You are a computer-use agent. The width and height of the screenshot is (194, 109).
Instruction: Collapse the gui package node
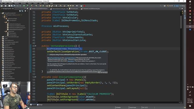coord(5,22)
